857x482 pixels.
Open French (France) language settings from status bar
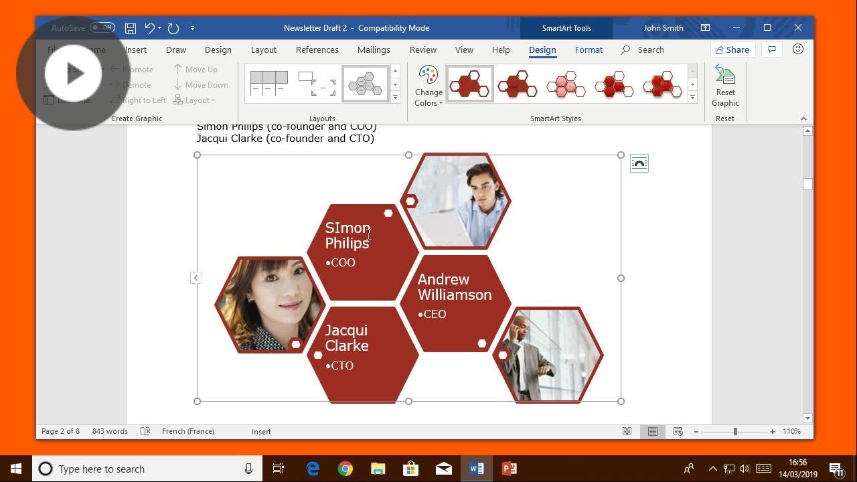187,431
